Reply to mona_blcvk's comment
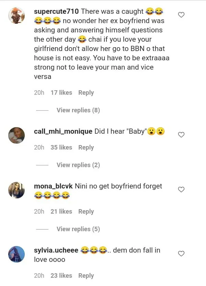206x286 pixels. point(86,212)
